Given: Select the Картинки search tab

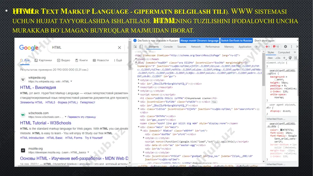Looking at the screenshot, I should 43,60.
